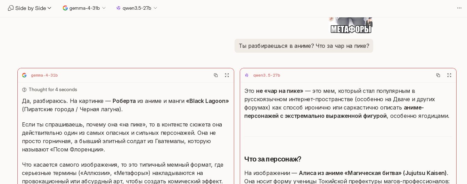This screenshot has height=184, width=467.
Task: Click the Side by Side chat icon
Action: (x=11, y=8)
